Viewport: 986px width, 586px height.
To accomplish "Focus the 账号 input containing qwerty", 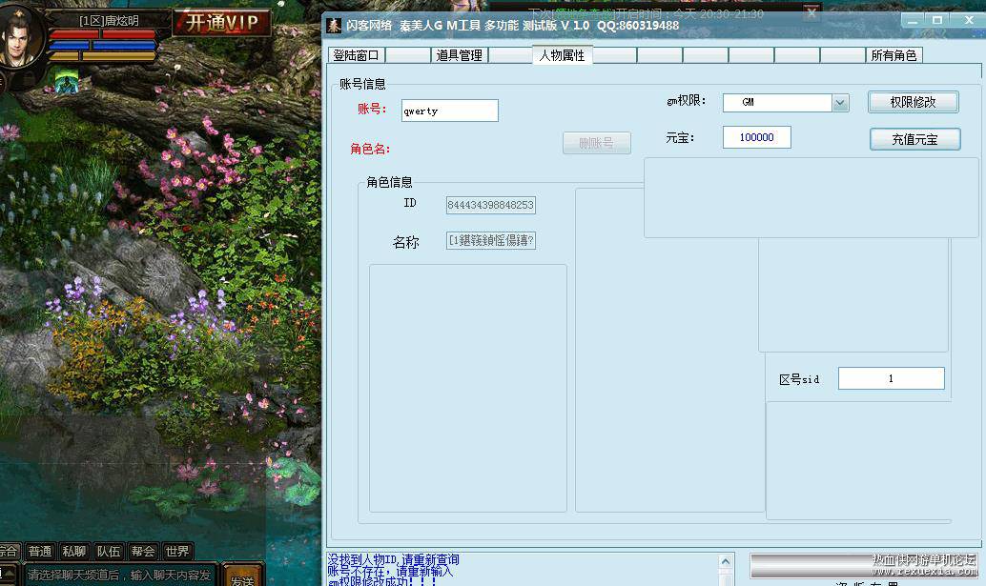I will point(449,111).
